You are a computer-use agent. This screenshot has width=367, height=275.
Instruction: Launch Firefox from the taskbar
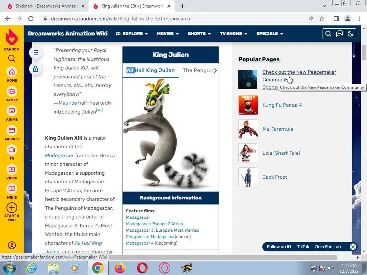click(120, 268)
